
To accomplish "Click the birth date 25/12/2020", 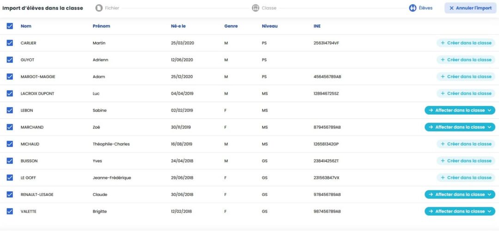I will pyautogui.click(x=183, y=77).
